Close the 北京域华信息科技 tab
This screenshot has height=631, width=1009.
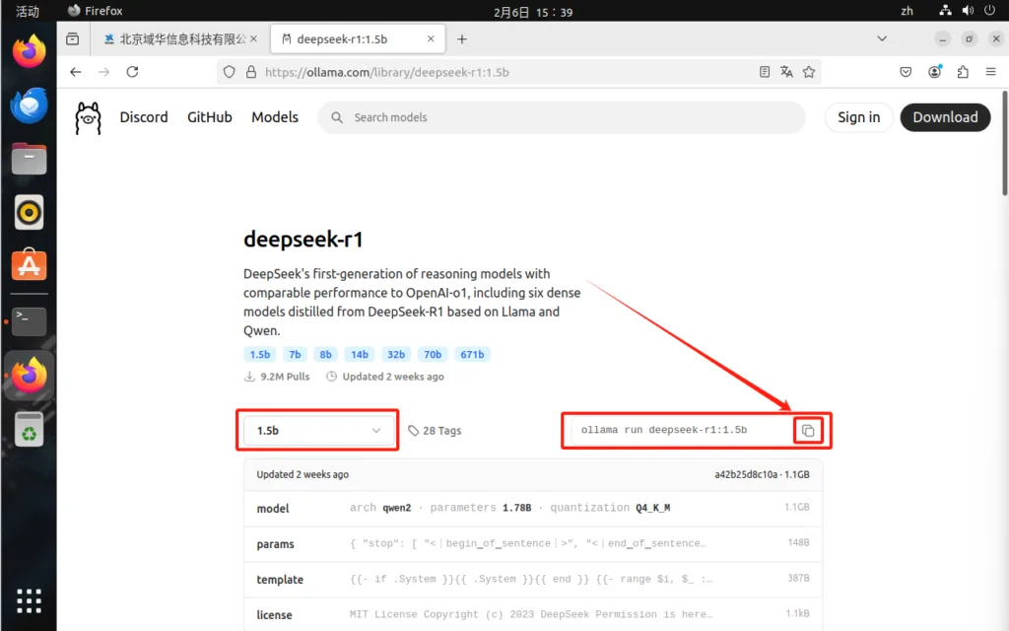253,39
